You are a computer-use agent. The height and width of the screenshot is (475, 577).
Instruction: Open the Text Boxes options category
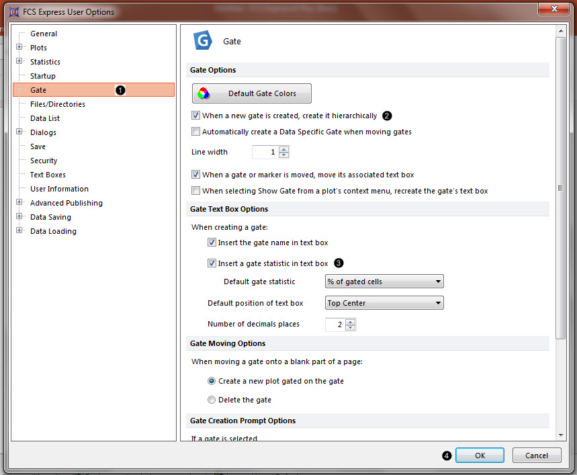coord(48,175)
